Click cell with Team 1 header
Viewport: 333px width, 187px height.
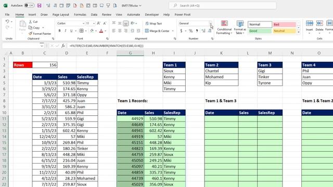(x=174, y=65)
